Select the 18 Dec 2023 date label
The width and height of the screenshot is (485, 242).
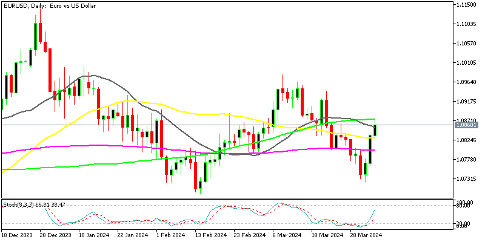click(17, 235)
